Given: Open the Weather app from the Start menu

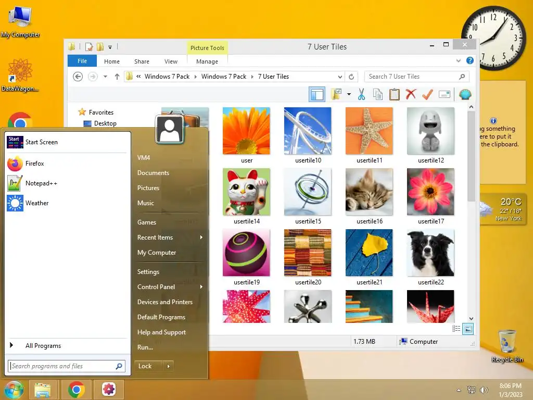Looking at the screenshot, I should tap(67, 203).
